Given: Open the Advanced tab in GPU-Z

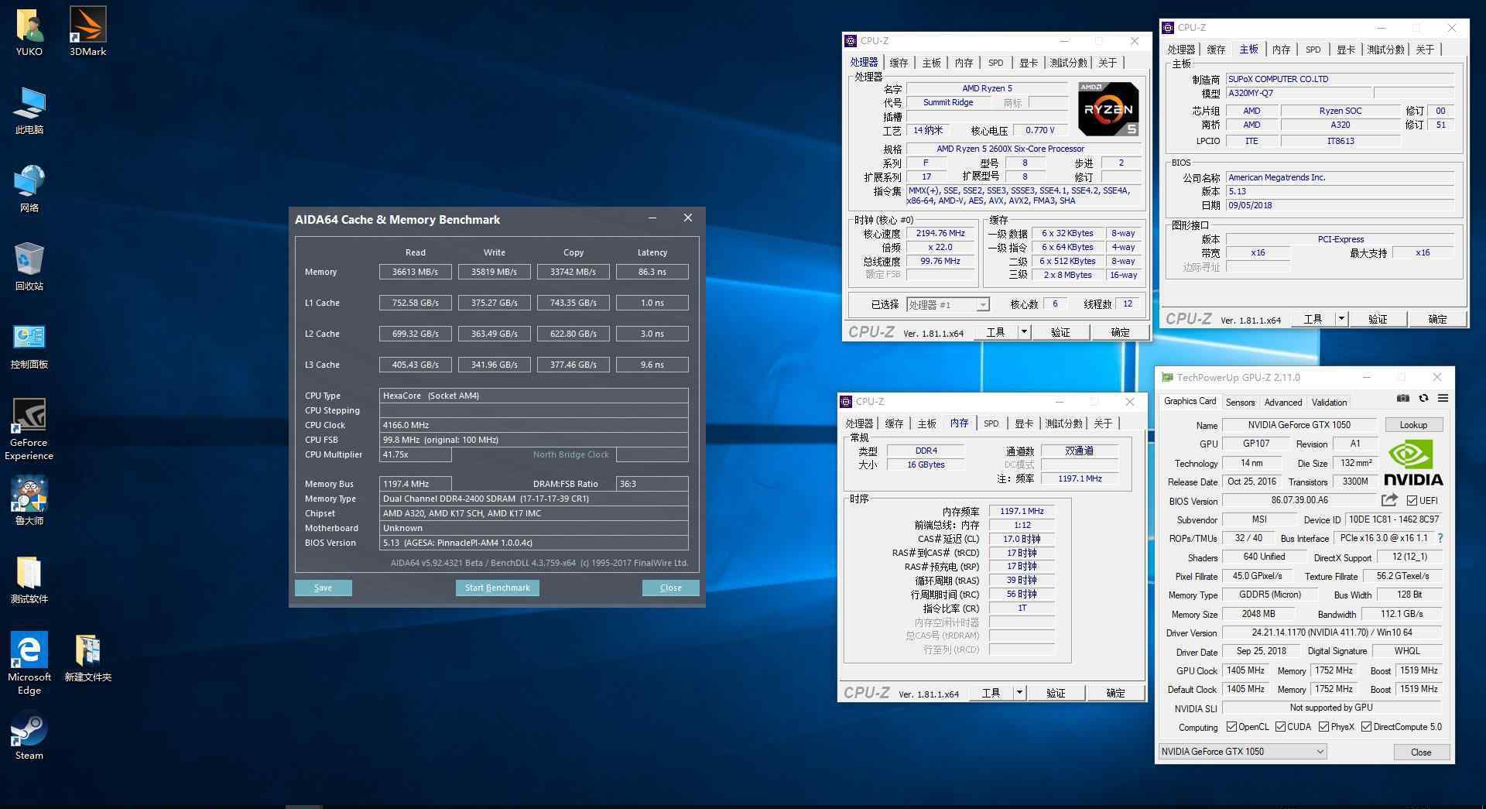Looking at the screenshot, I should coord(1283,403).
